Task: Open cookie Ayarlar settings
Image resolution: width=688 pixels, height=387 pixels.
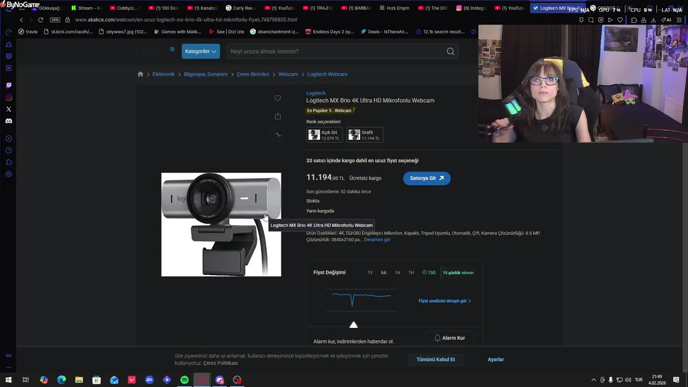Action: click(x=496, y=360)
